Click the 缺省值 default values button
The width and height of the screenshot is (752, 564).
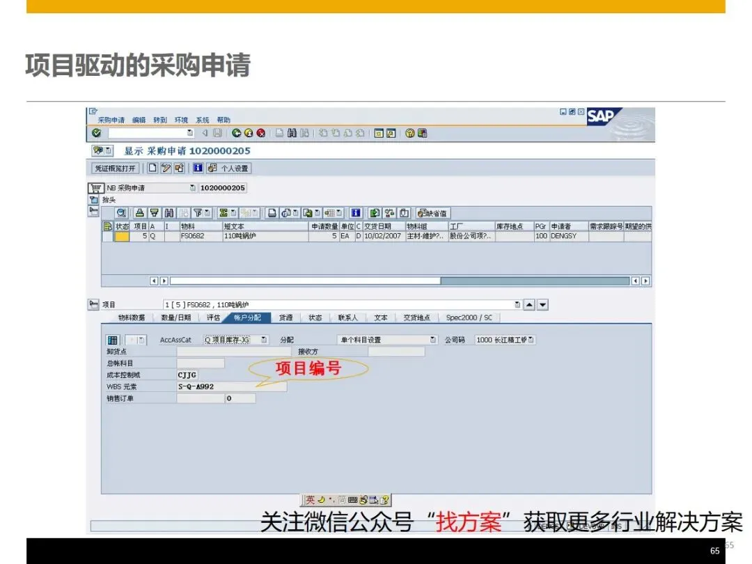[432, 213]
